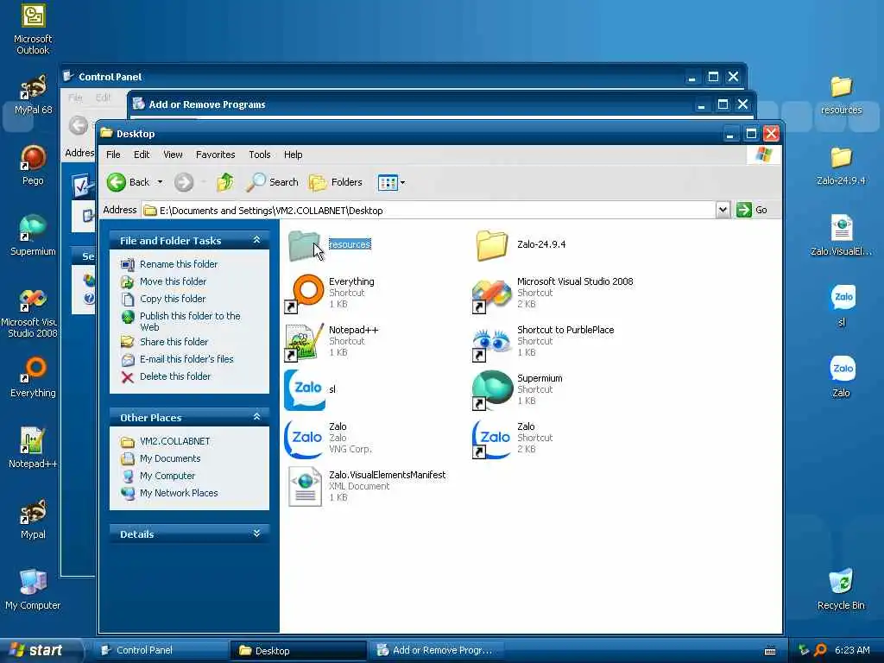Click the Up folder toolbar button

click(x=225, y=182)
